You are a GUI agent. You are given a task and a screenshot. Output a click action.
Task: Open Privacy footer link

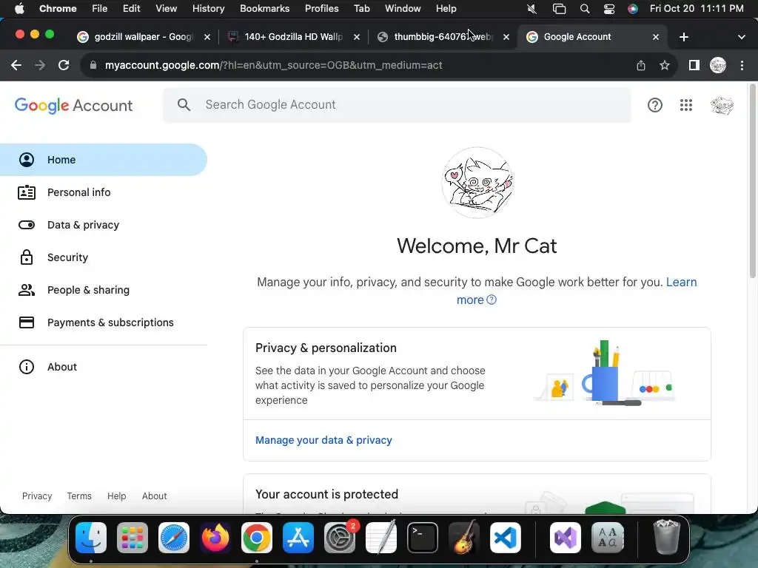[x=37, y=496]
